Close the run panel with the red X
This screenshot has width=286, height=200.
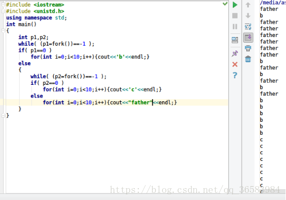coord(235,64)
